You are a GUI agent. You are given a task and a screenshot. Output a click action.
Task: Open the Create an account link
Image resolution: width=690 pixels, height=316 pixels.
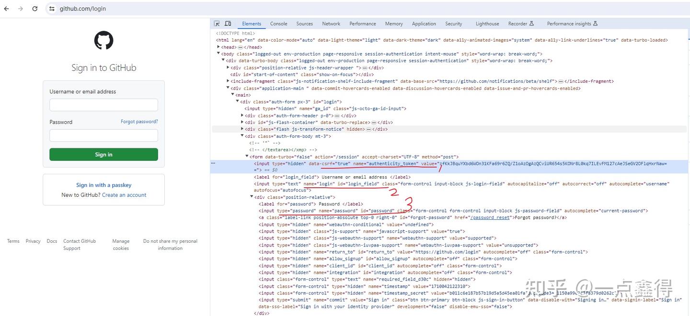(x=124, y=195)
